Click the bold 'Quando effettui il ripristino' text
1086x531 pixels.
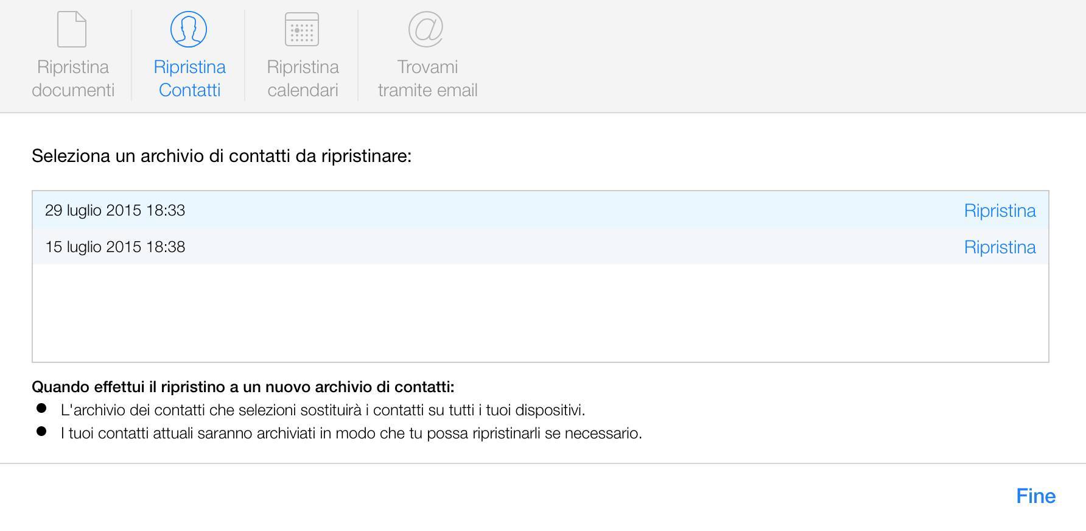(x=243, y=387)
